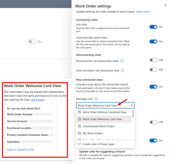The height and width of the screenshot is (164, 172).
Task: Open Learn more link in settings header
Action: point(143,12)
